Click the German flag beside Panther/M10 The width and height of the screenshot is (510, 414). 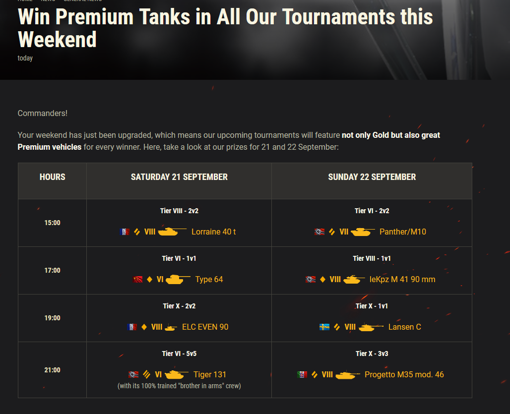(x=319, y=232)
